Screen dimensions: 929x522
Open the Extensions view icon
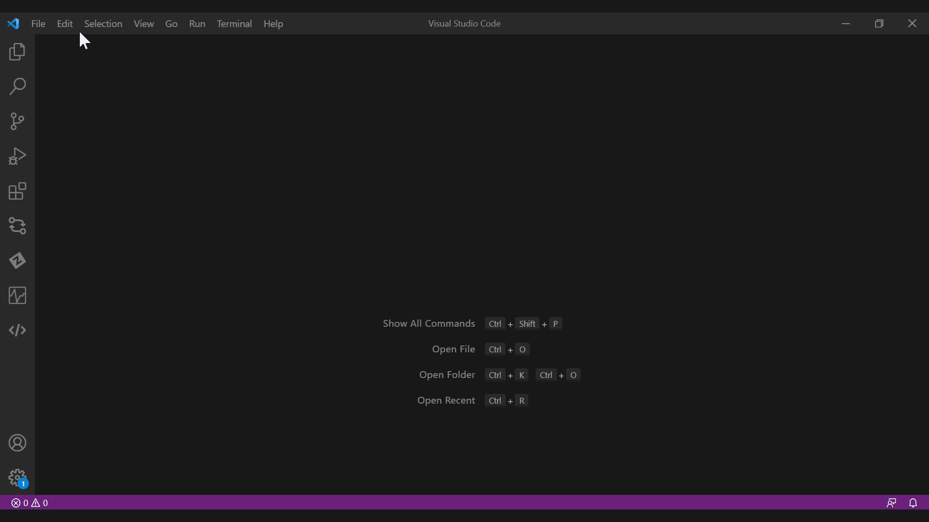(17, 191)
